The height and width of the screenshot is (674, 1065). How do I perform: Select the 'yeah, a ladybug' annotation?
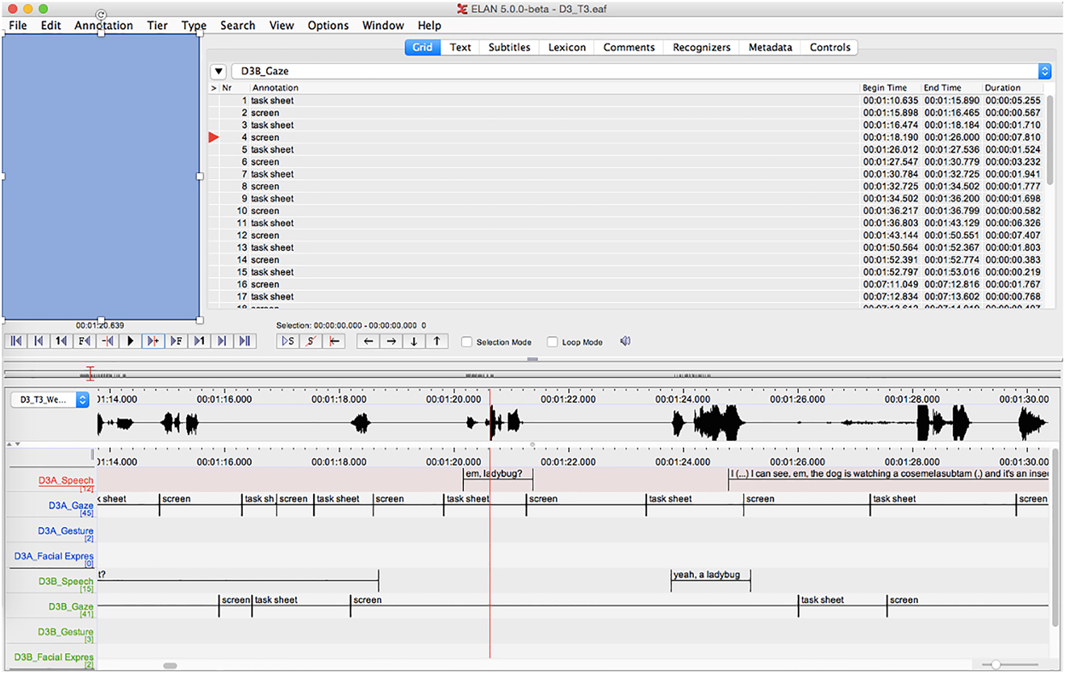[x=706, y=576]
